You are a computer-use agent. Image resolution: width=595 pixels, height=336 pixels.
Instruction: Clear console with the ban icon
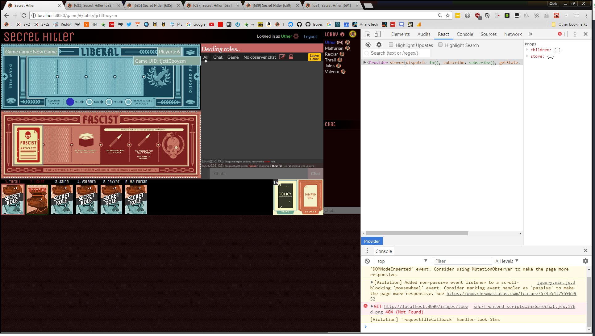point(367,261)
